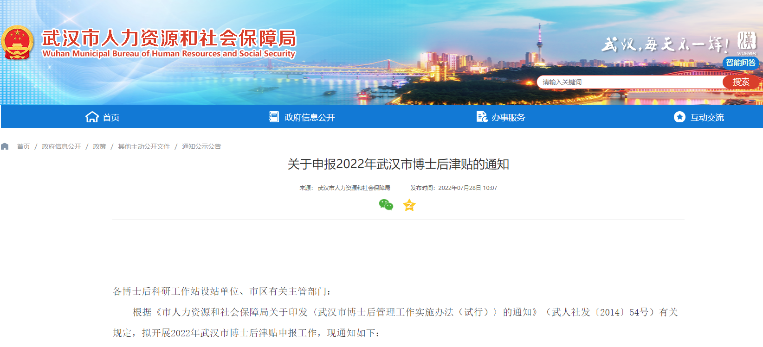This screenshot has width=763, height=347.
Task: Go to 其他主动公开文件 breadcrumb link
Action: click(x=144, y=146)
